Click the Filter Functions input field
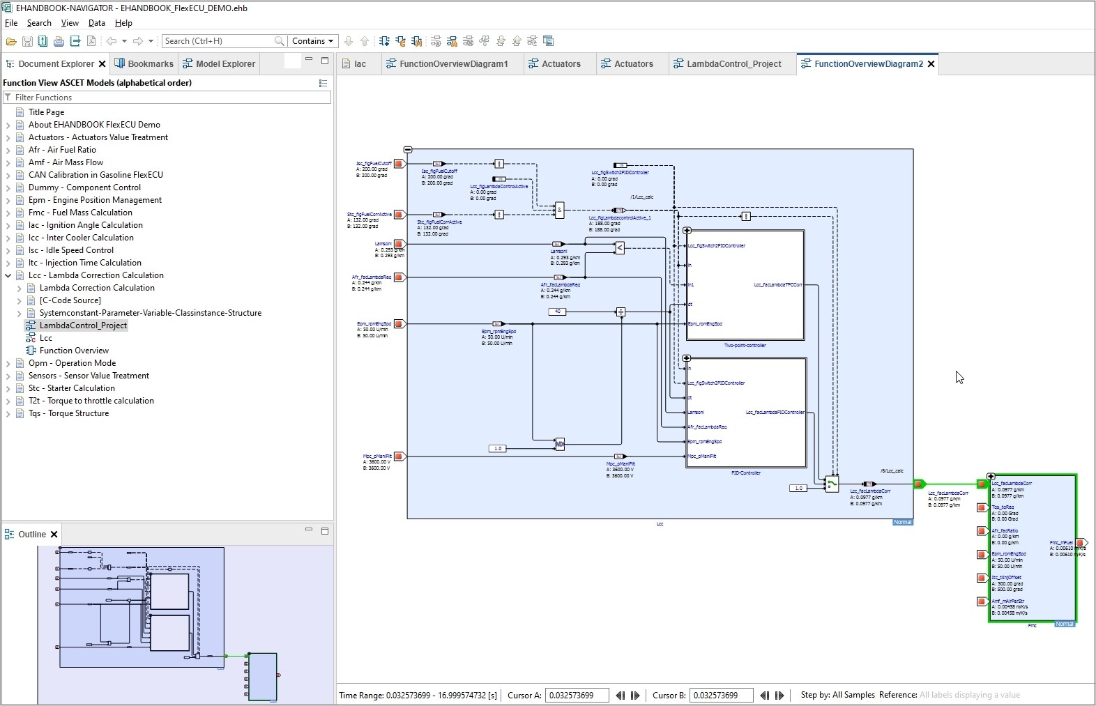 (167, 98)
